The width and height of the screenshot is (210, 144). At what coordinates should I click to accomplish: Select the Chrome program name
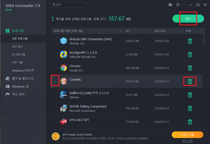tap(75, 66)
